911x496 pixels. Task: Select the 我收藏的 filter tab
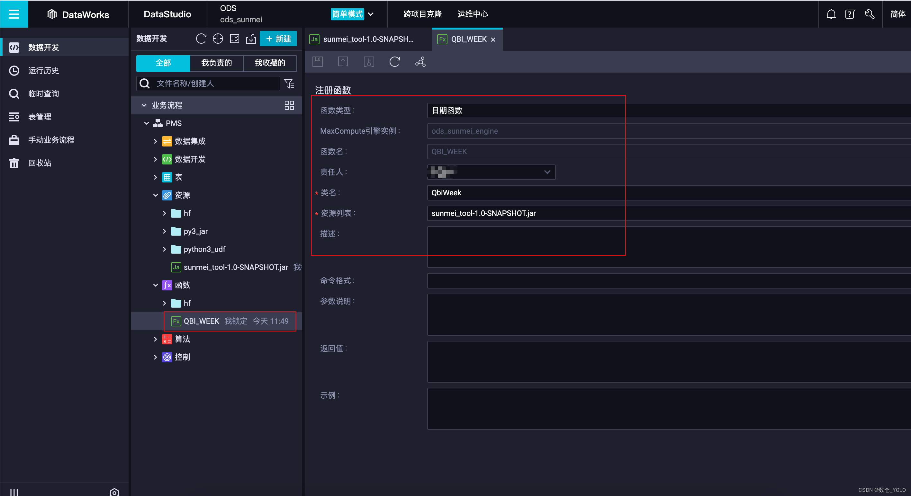(x=270, y=63)
